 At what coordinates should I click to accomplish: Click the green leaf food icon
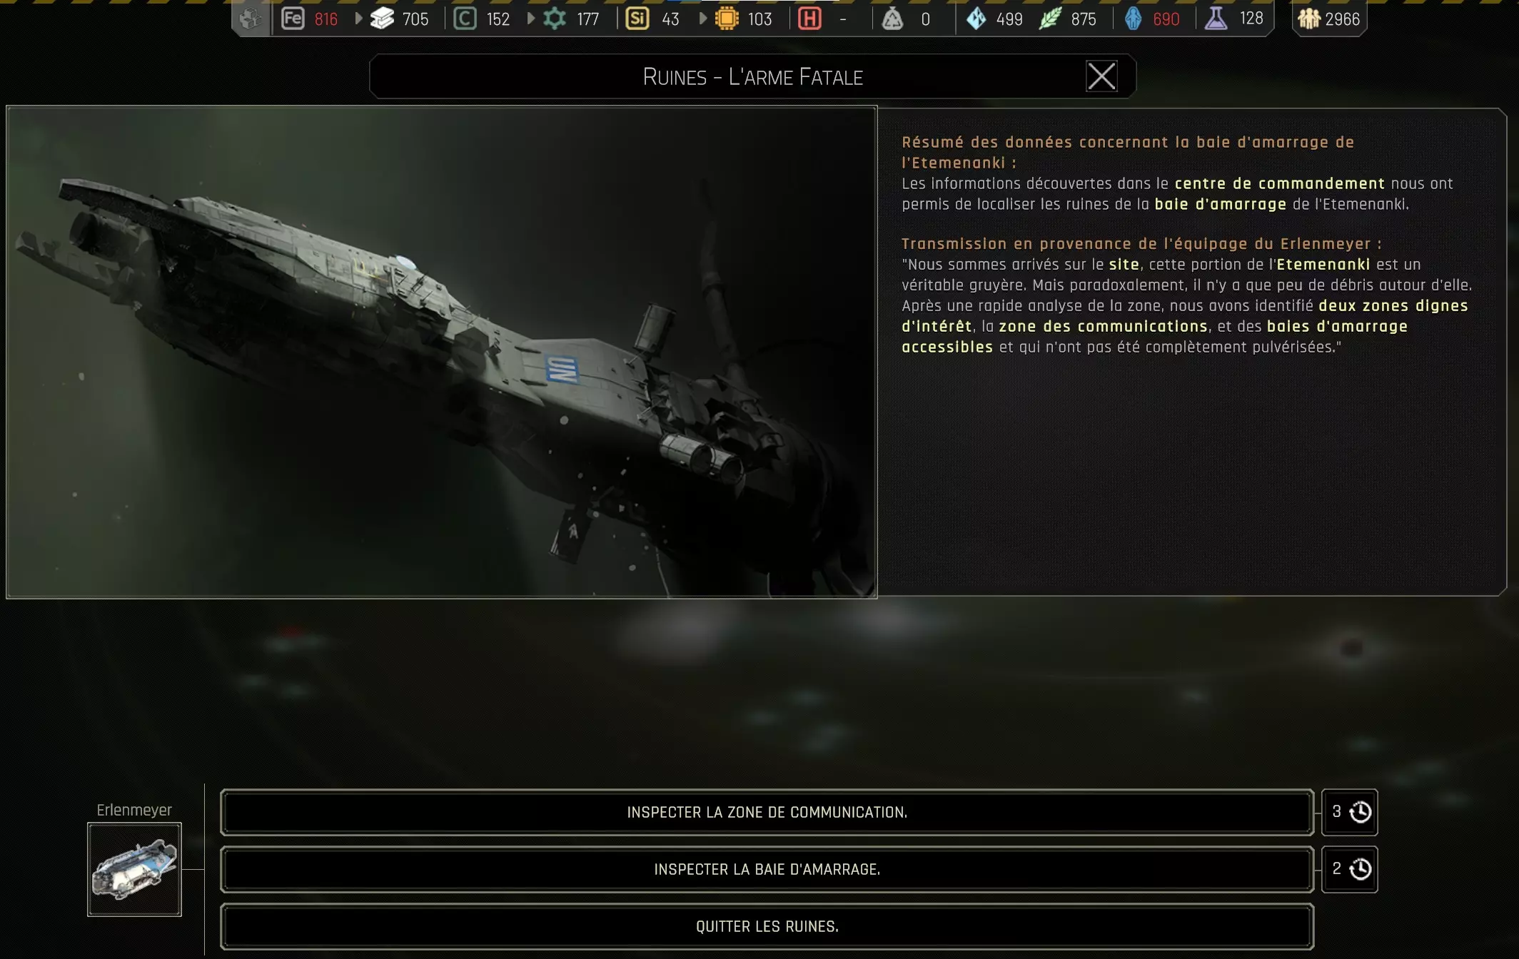point(1050,19)
